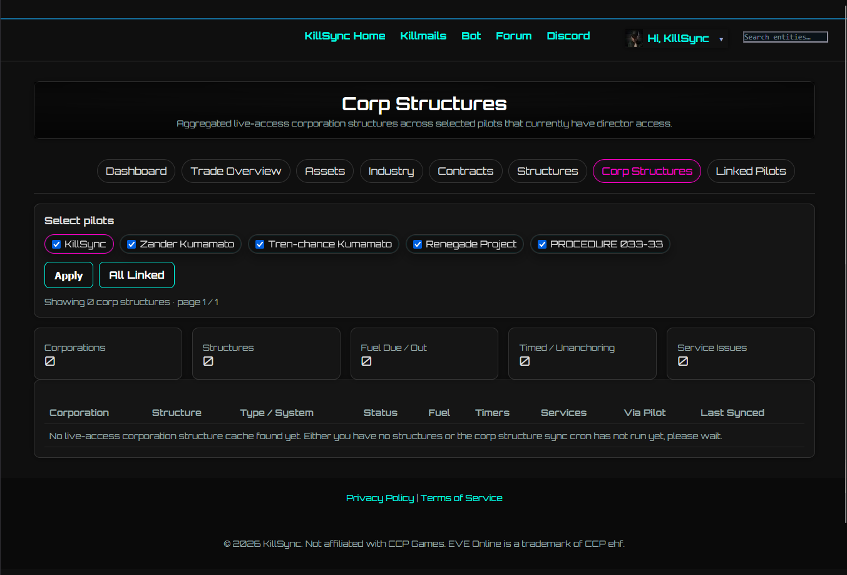The height and width of the screenshot is (575, 847).
Task: Select the All Linked button
Action: [x=136, y=275]
